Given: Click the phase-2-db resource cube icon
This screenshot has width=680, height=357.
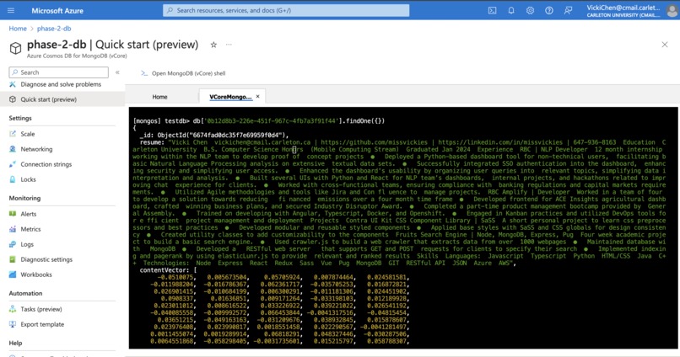Looking at the screenshot, I should coord(16,48).
